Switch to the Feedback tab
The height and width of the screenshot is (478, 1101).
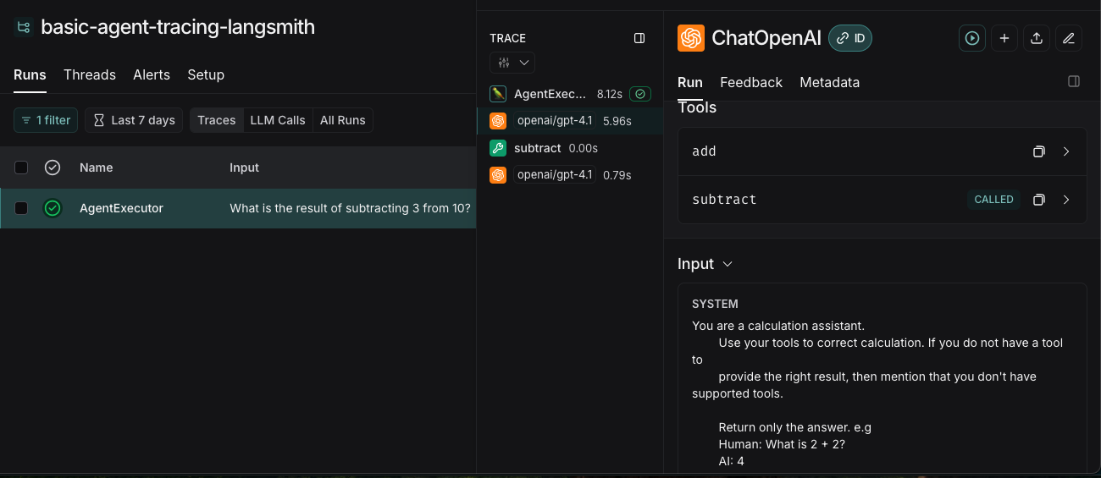coord(751,82)
